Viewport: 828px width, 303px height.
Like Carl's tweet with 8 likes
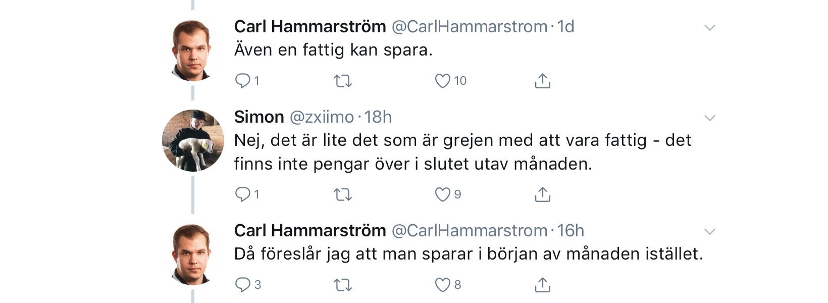(x=443, y=285)
